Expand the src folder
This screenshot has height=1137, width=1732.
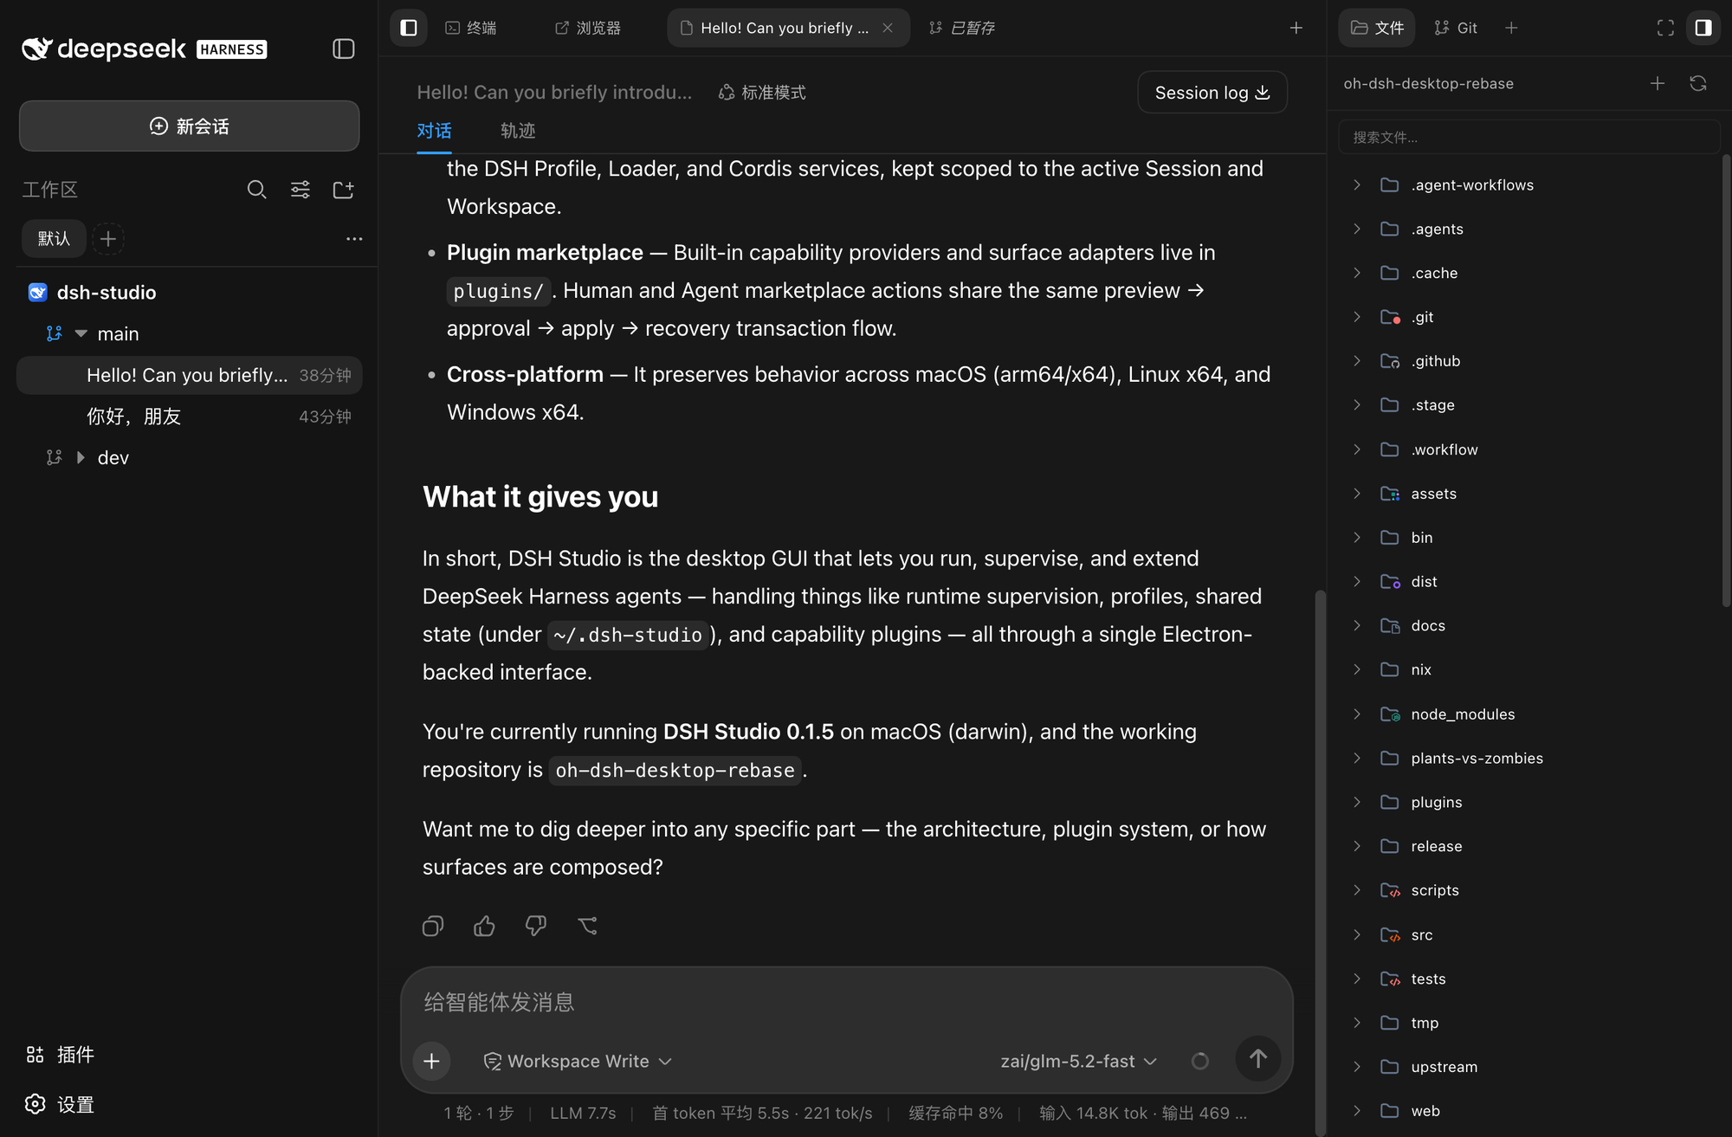coord(1357,934)
